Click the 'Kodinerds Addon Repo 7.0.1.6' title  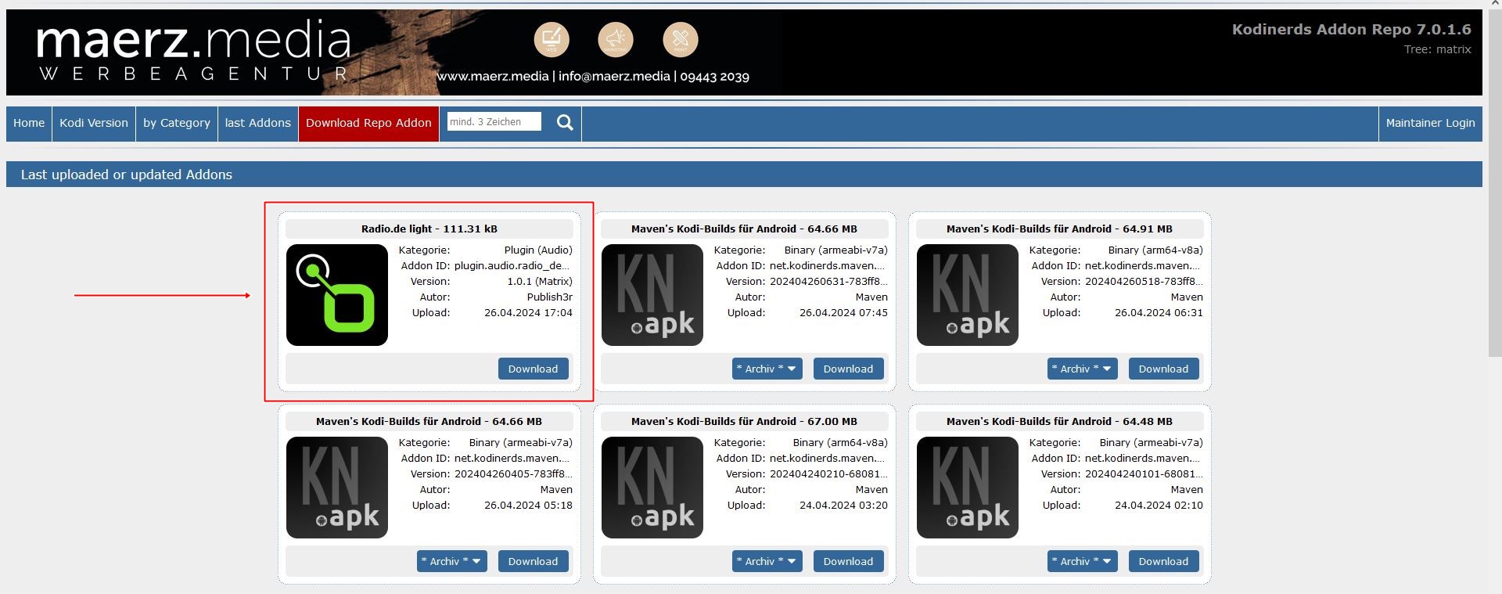click(x=1351, y=30)
